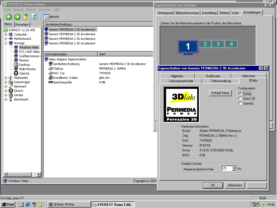Select the Datenträger icon in tree

[x=11, y=82]
